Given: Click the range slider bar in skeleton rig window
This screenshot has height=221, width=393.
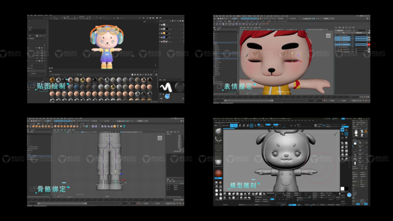Looking at the screenshot, I should coord(62,204).
